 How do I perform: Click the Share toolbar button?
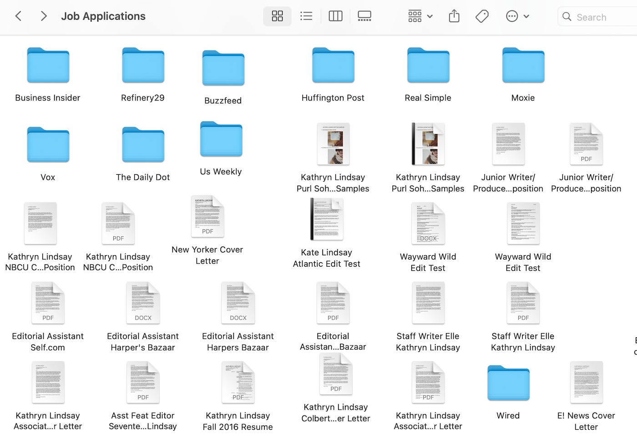coord(454,16)
